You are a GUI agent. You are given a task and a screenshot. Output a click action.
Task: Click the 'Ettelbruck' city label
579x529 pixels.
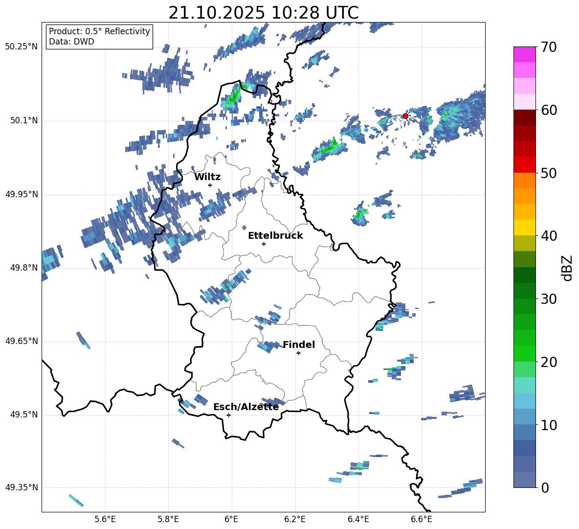275,236
